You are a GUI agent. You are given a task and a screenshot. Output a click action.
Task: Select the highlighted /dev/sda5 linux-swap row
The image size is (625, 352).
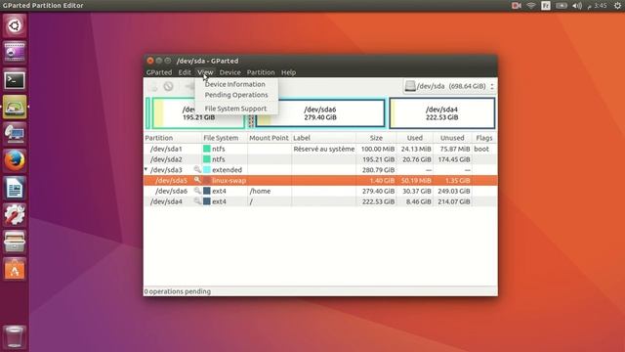[x=320, y=180]
